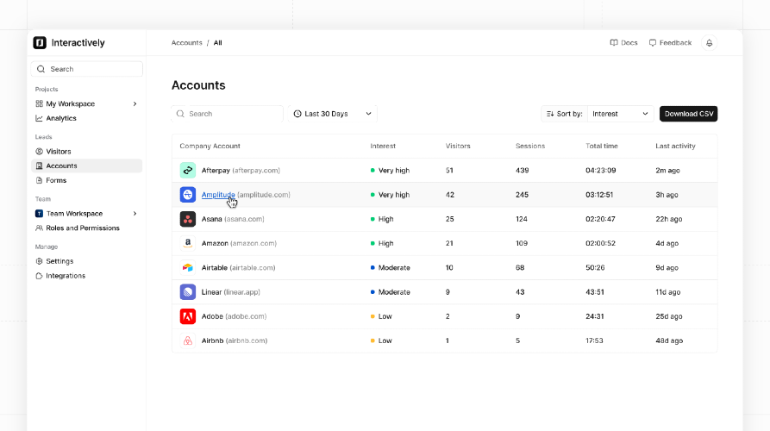Click the Accounts building icon in sidebar
The width and height of the screenshot is (770, 431).
pos(40,166)
